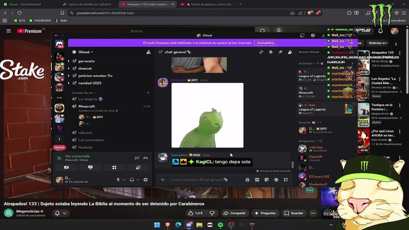Like the Meganoticias video
Screen dimensions: 409x230
click(x=195, y=213)
